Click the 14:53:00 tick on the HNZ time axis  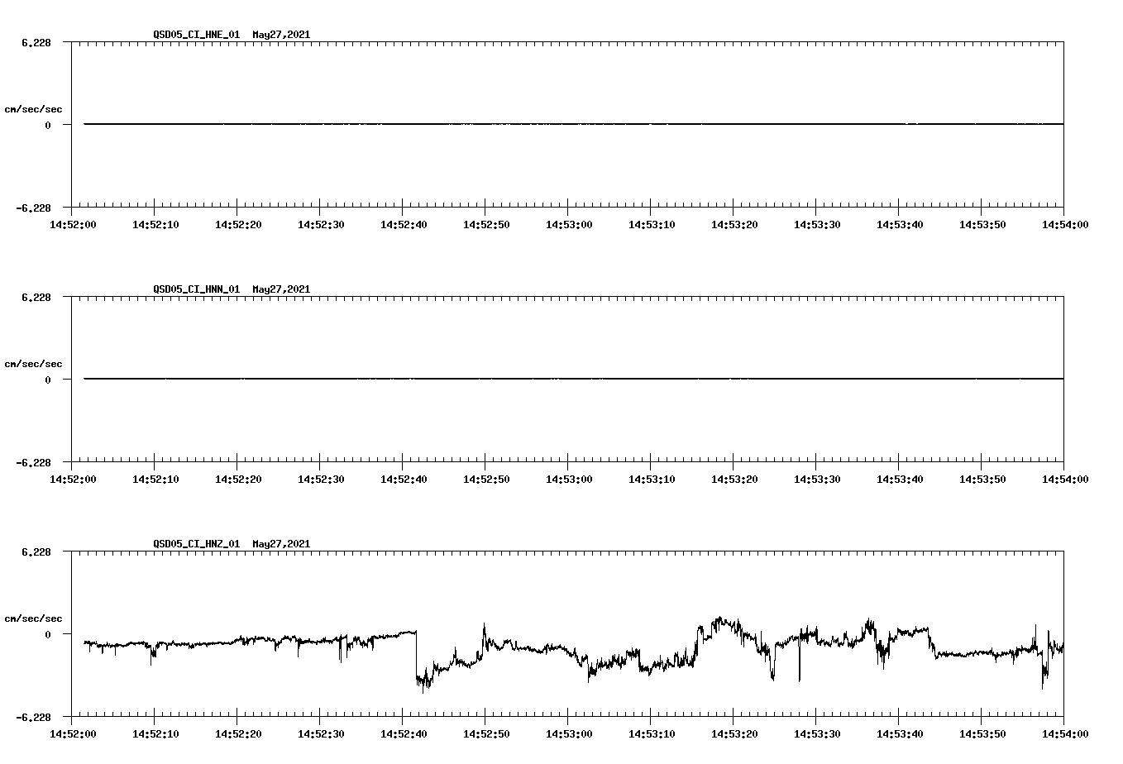click(x=570, y=732)
